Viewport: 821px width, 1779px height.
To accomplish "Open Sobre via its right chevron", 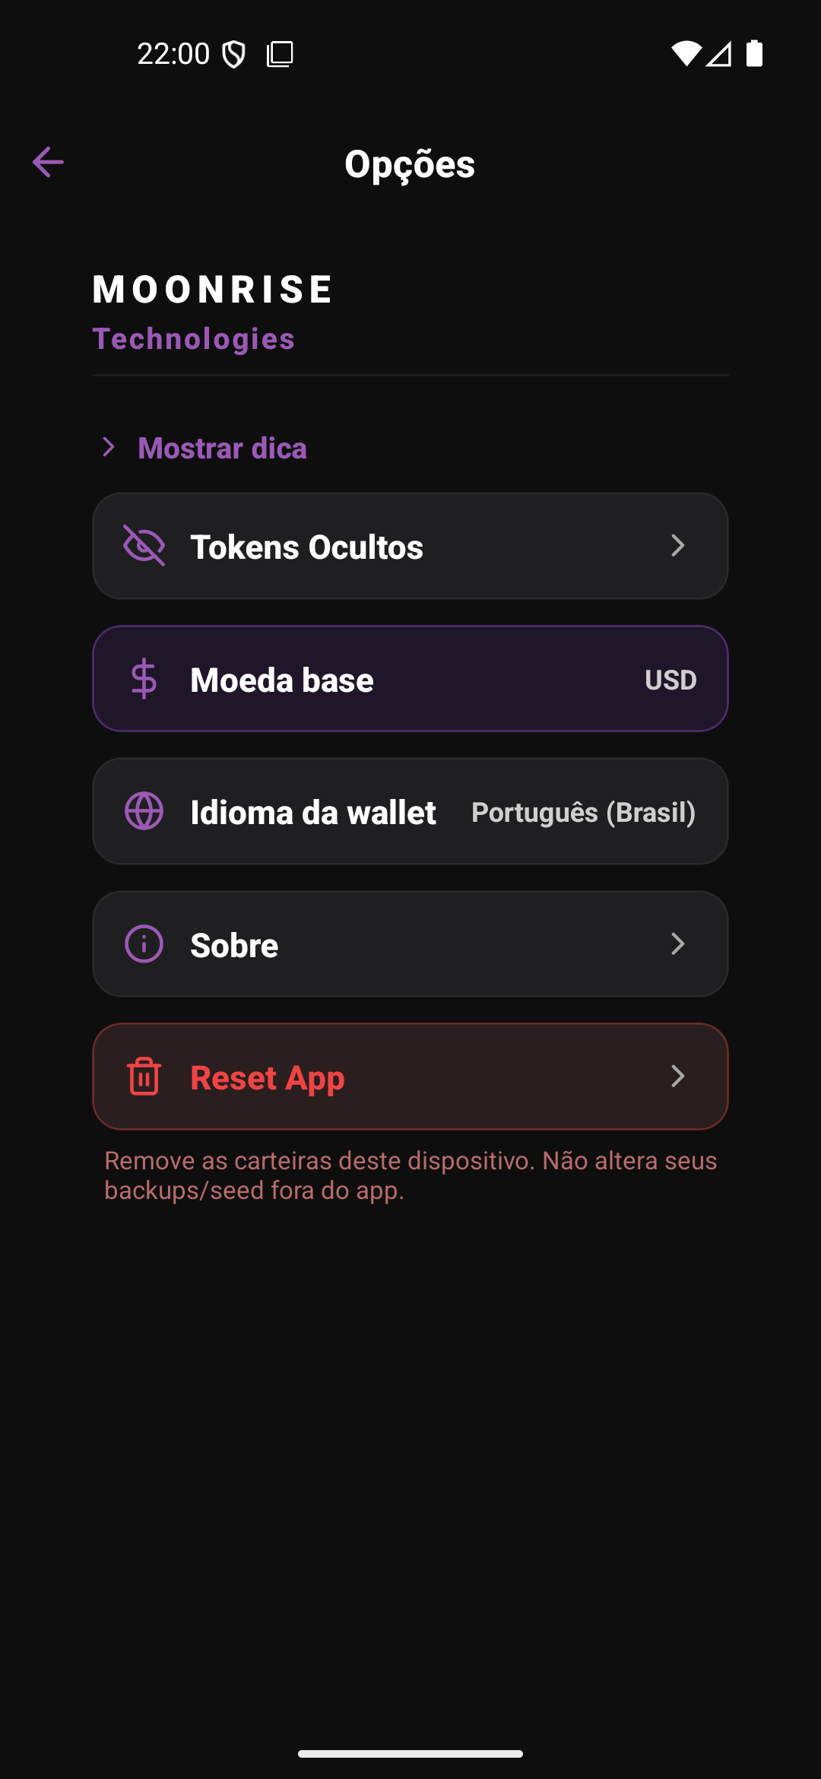I will (x=677, y=943).
